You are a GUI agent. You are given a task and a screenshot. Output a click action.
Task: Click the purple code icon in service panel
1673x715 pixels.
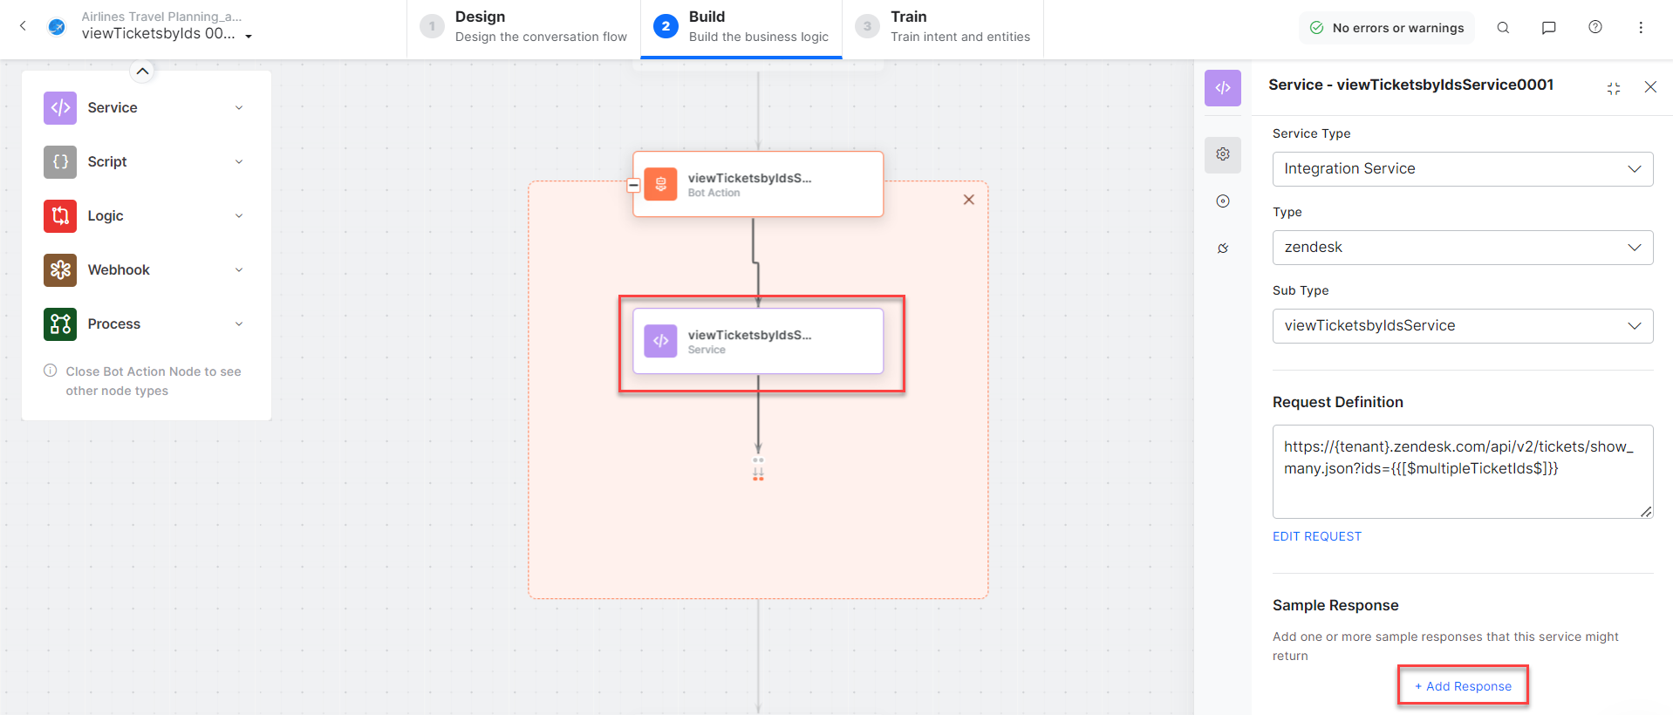(1223, 88)
